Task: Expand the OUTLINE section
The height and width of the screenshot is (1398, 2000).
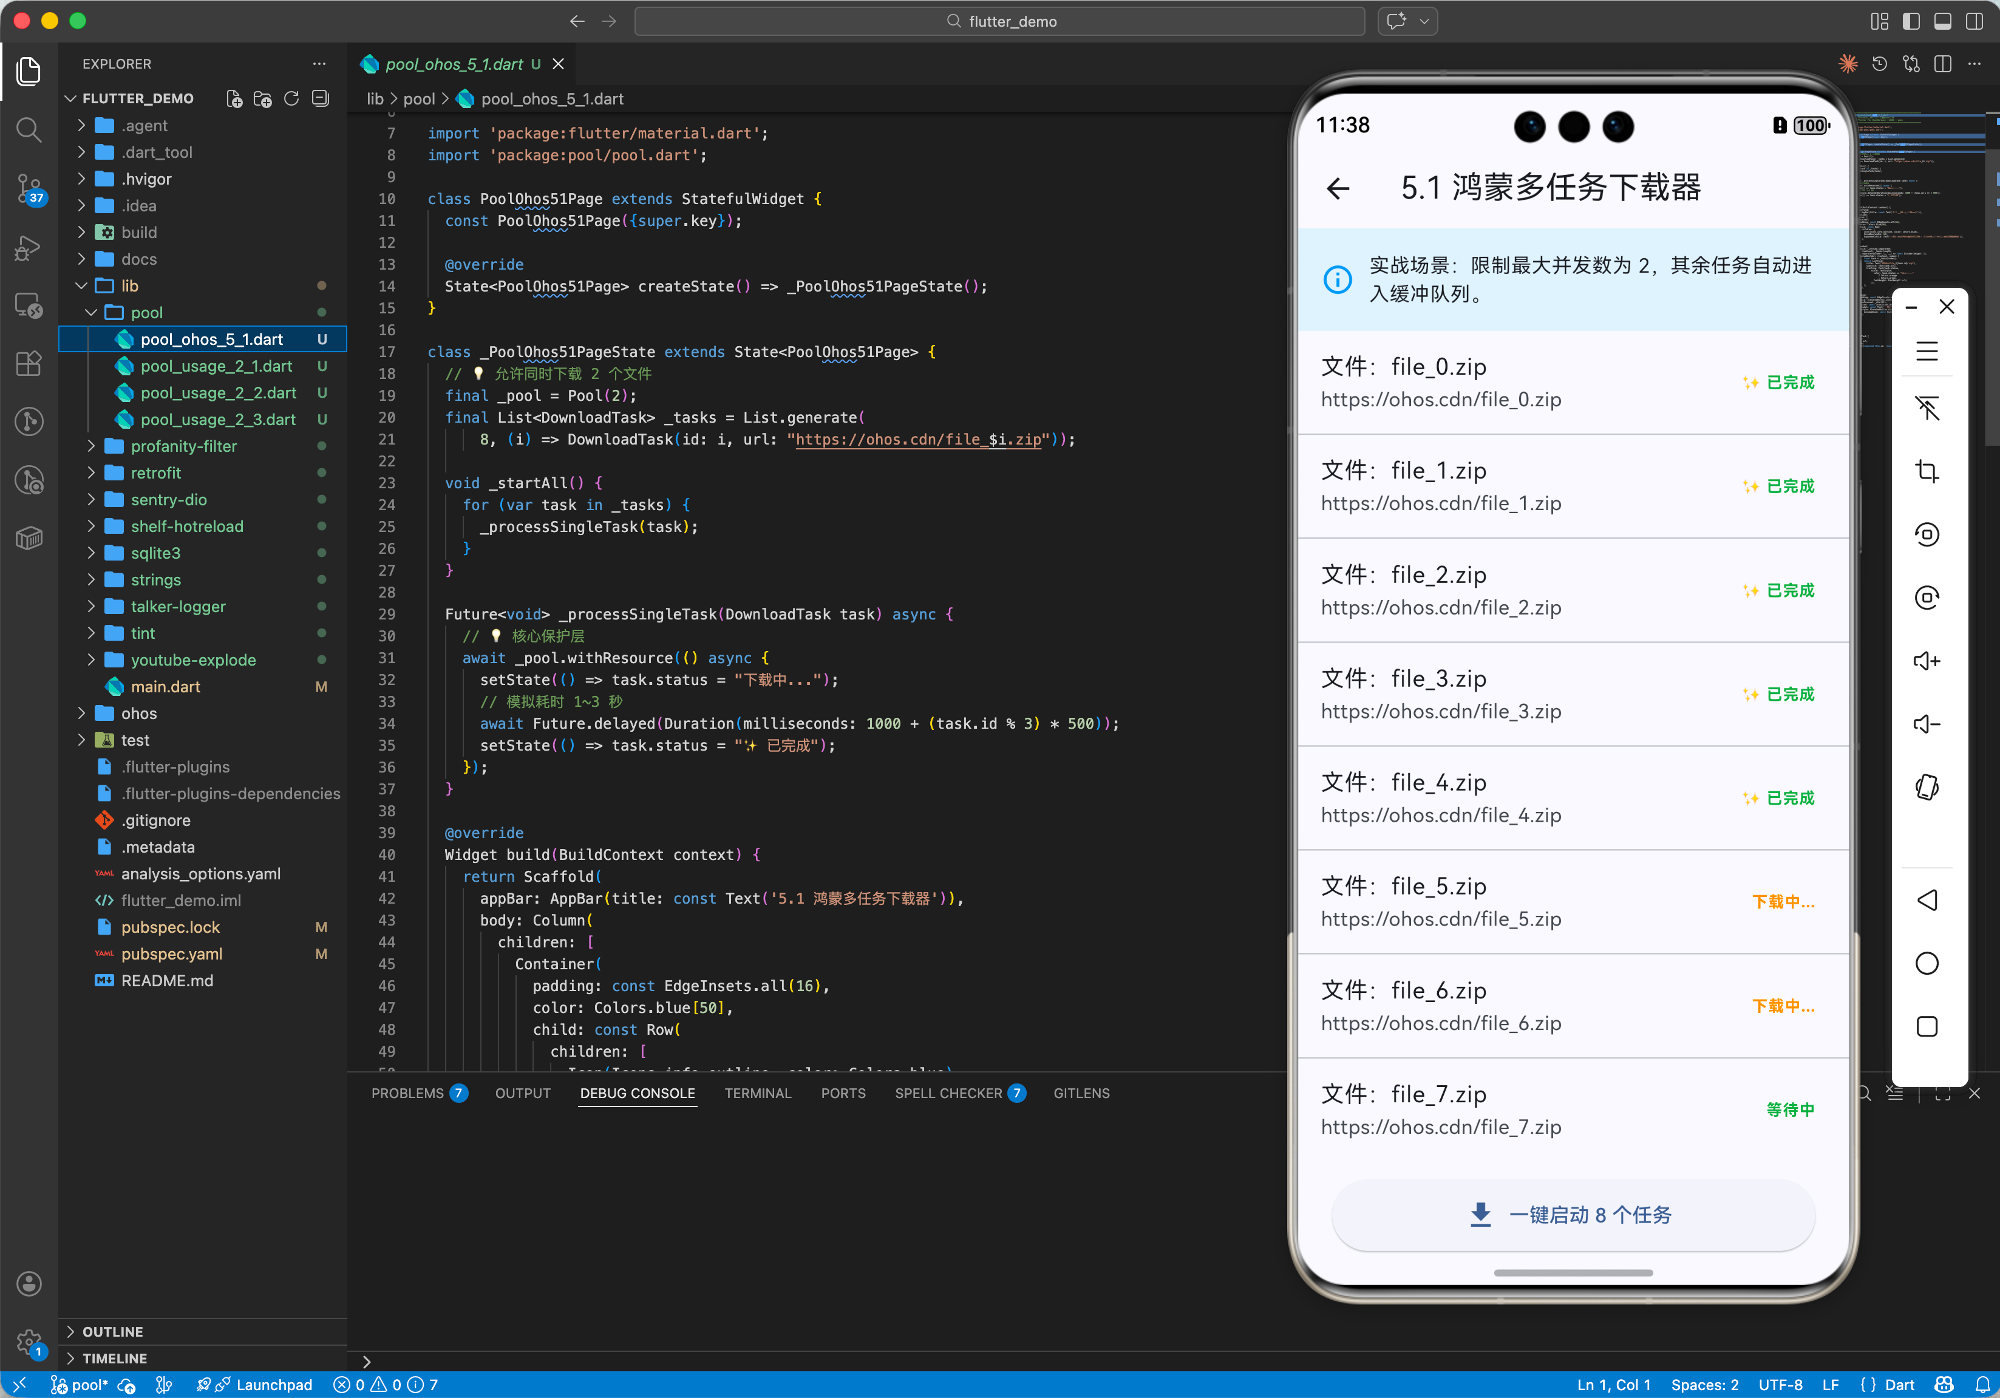Action: coord(112,1331)
